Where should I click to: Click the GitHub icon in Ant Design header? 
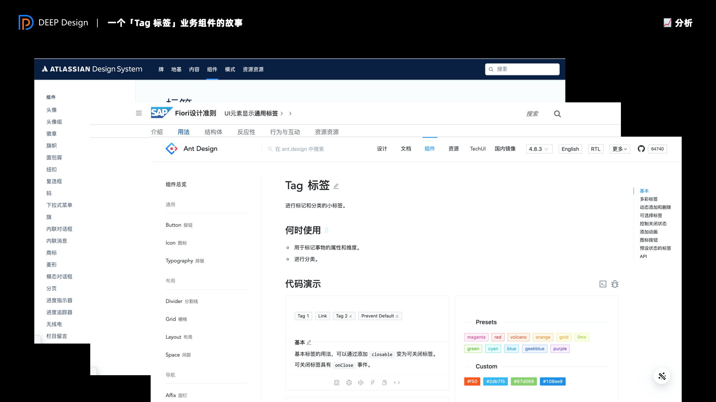point(641,149)
